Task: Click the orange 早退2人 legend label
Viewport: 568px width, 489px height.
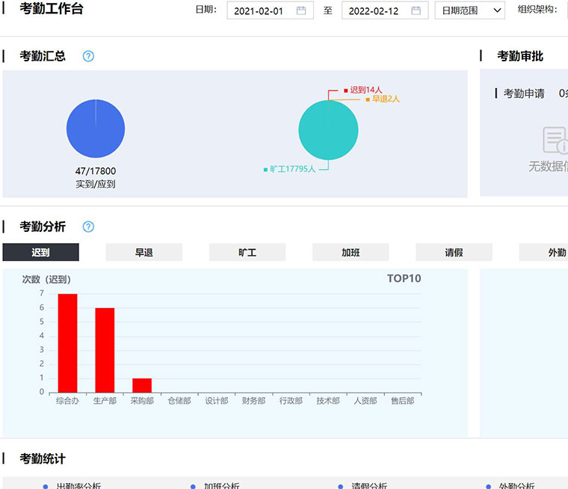Action: click(386, 99)
